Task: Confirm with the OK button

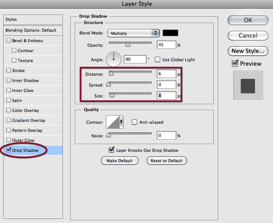Action: [x=248, y=20]
